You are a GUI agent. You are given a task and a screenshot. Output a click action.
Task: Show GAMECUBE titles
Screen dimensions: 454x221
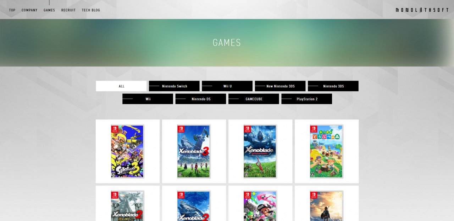point(254,99)
